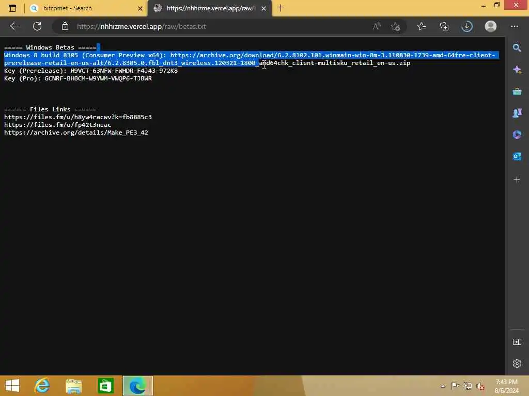Click files.fm fp42t3neac link text
The height and width of the screenshot is (396, 529).
point(58,125)
